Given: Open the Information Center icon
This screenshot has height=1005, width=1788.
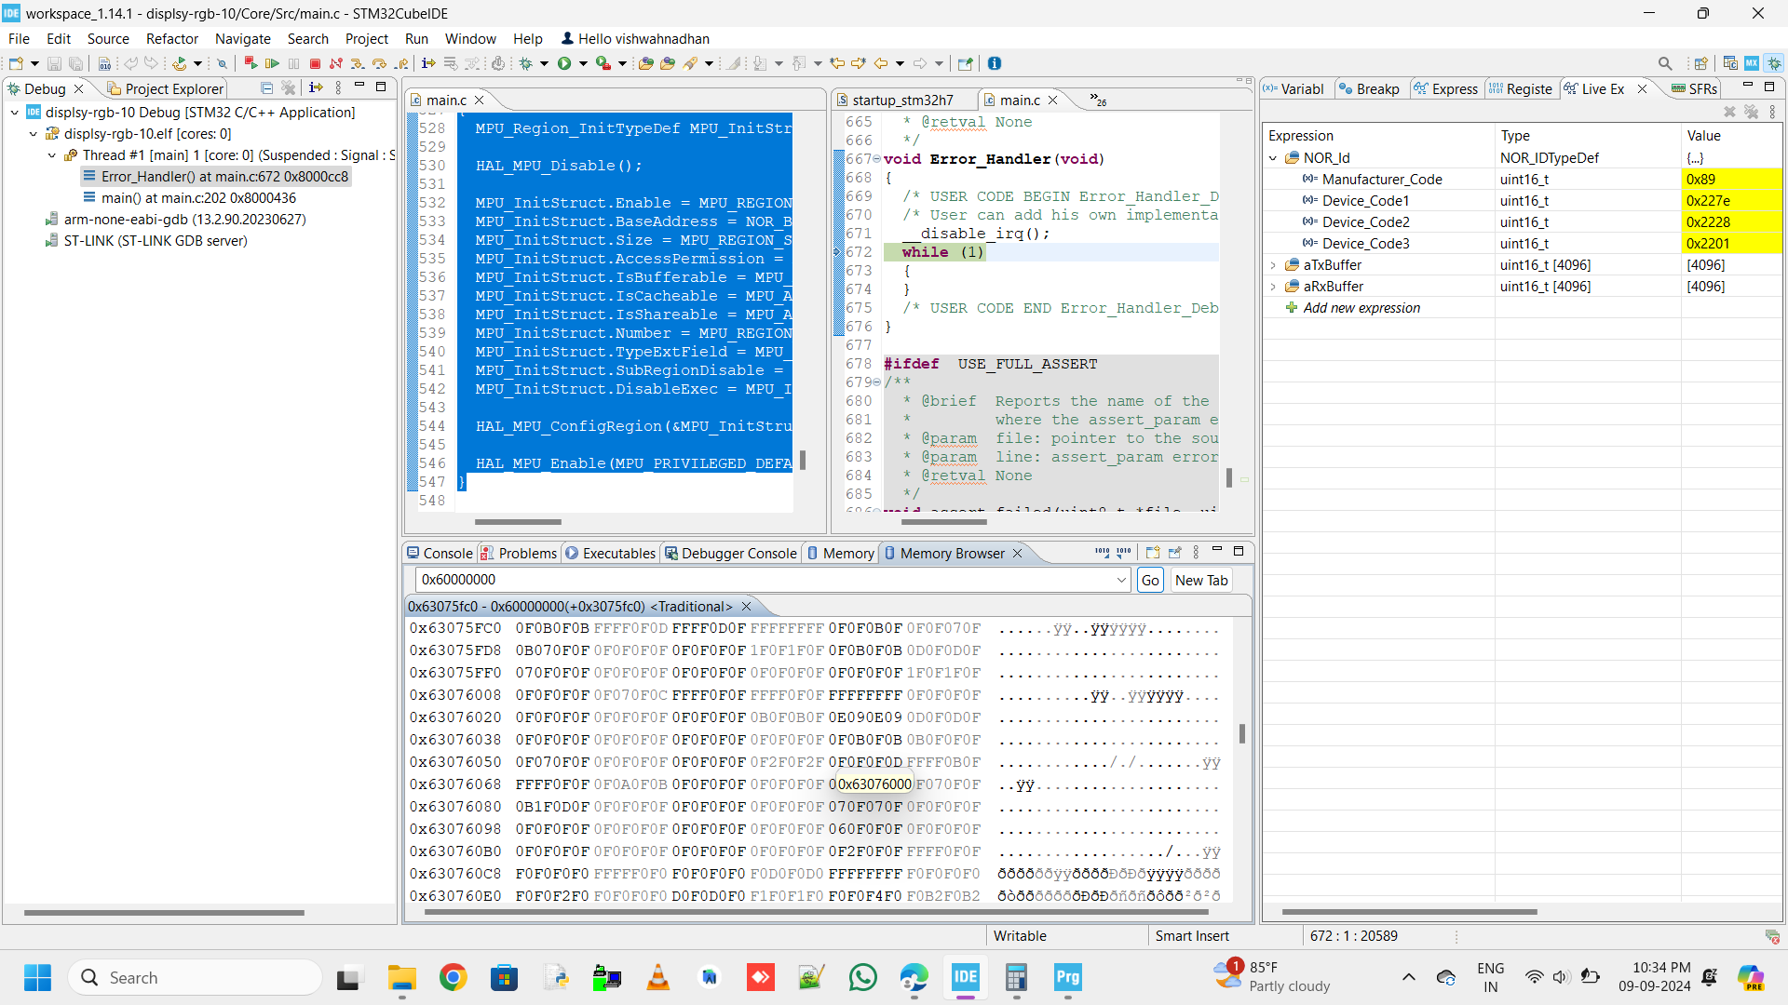Looking at the screenshot, I should [x=995, y=63].
